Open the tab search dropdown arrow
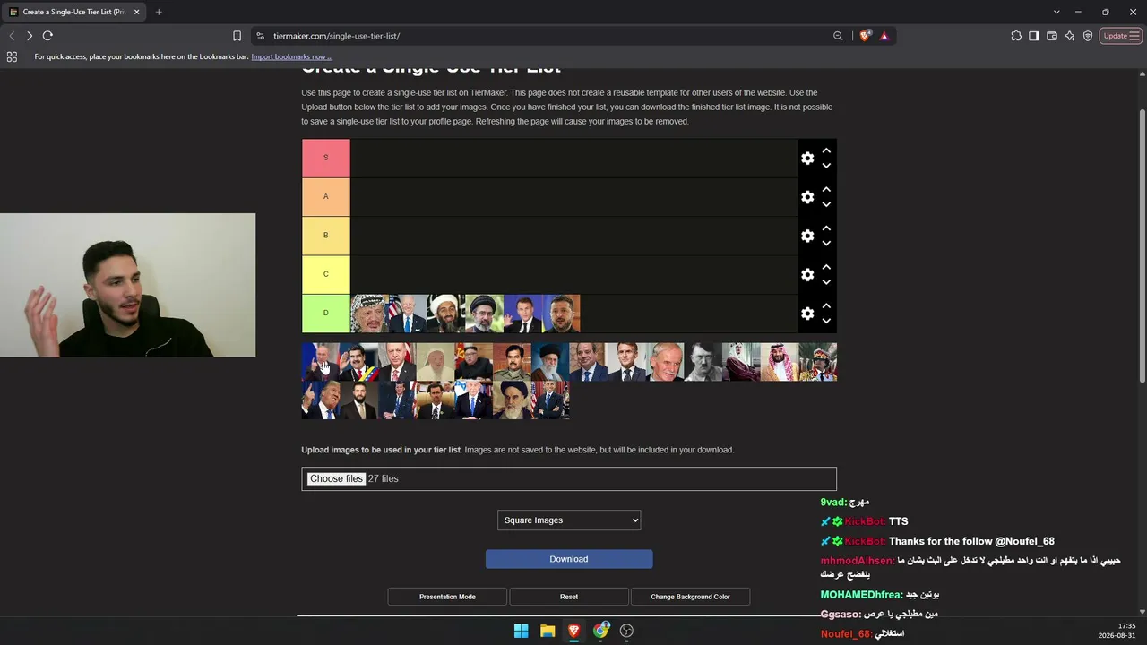The width and height of the screenshot is (1147, 645). click(x=1057, y=12)
